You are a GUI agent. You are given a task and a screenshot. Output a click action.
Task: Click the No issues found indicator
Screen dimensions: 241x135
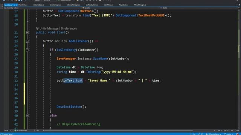click(21, 130)
